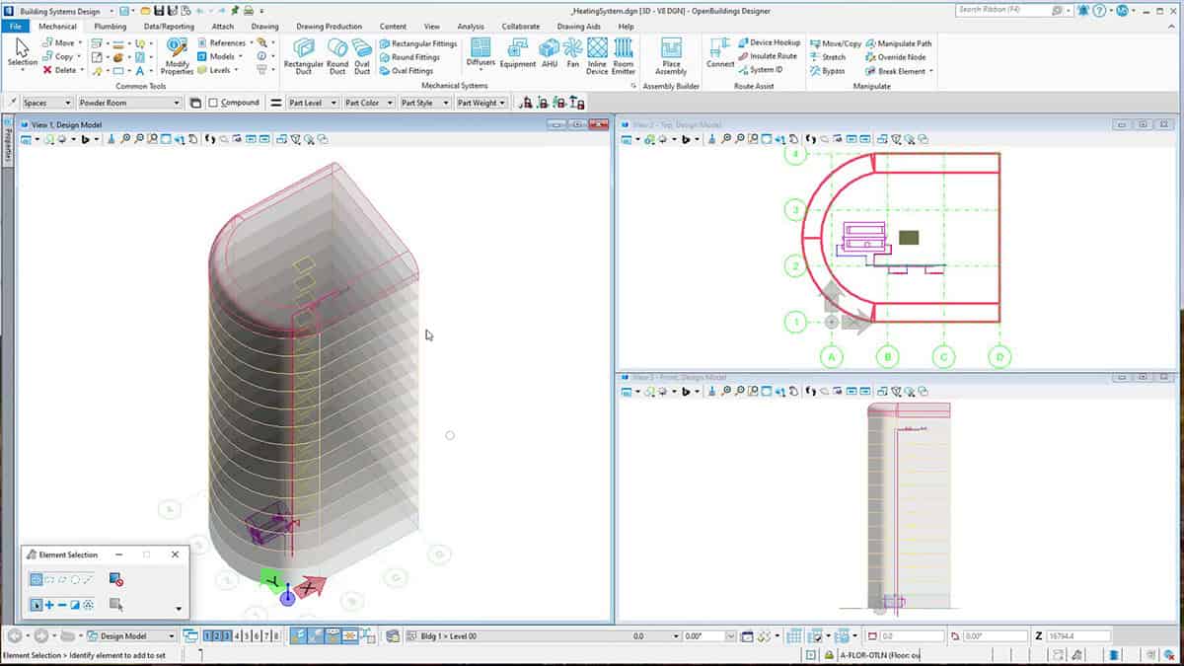1184x666 pixels.
Task: Click the Bldg 1 > Level 00 button
Action: [446, 635]
